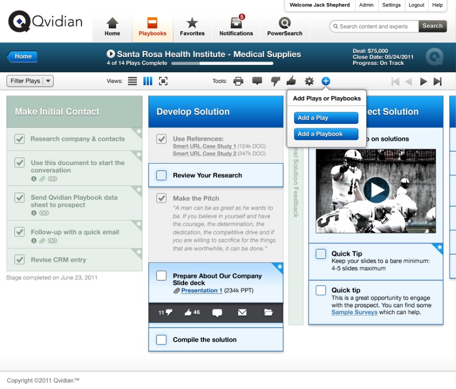Click the plays complete progress bar

[222, 63]
